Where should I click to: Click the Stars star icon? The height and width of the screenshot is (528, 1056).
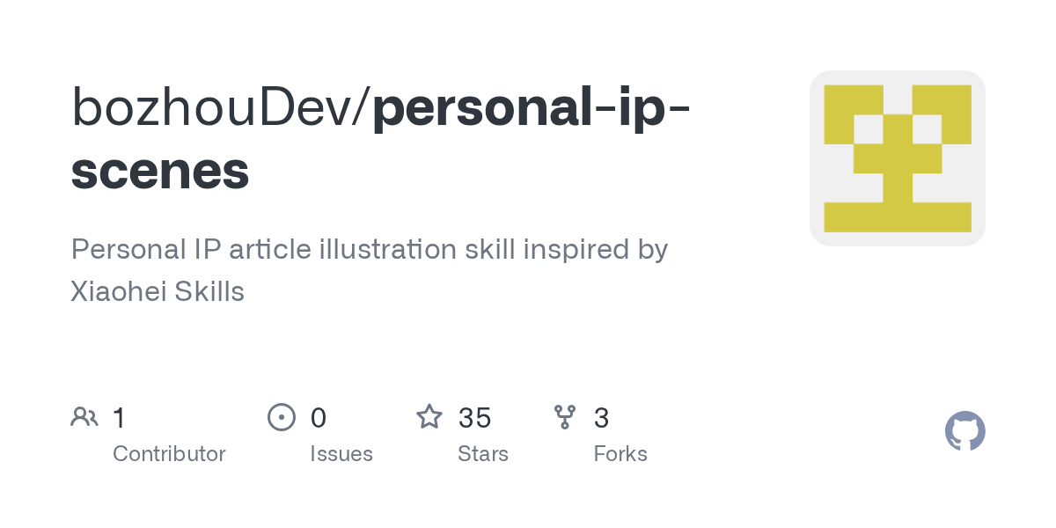coord(429,417)
